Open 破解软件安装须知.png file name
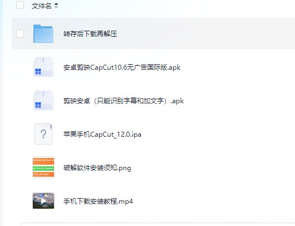Image resolution: width=295 pixels, height=226 pixels. coord(97,168)
